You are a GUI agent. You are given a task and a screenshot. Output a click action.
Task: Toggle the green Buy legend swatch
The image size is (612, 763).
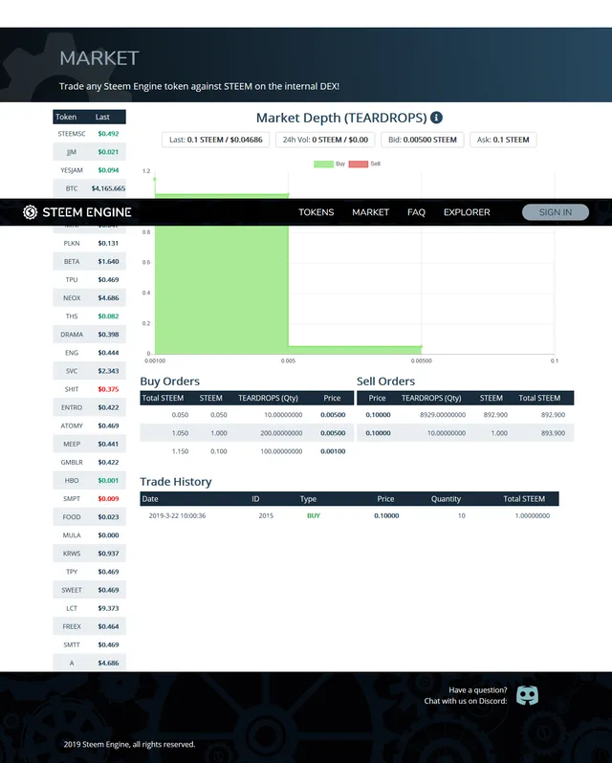point(323,164)
